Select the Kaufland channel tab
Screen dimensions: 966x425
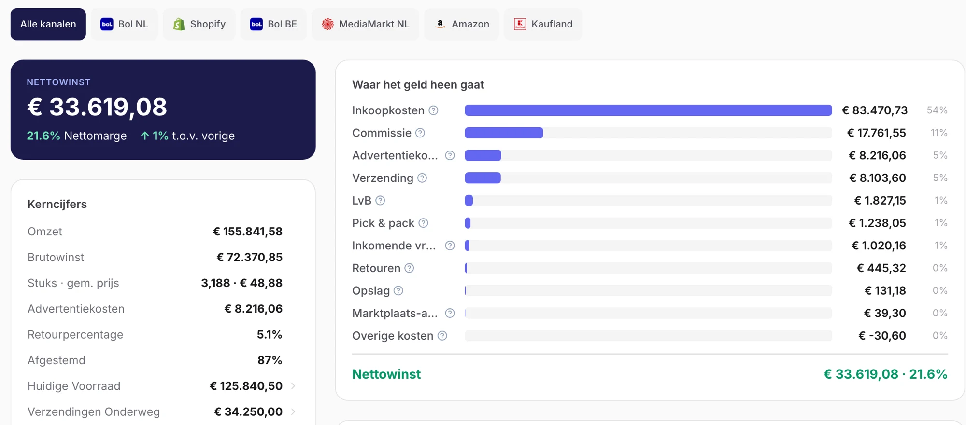[x=543, y=24]
